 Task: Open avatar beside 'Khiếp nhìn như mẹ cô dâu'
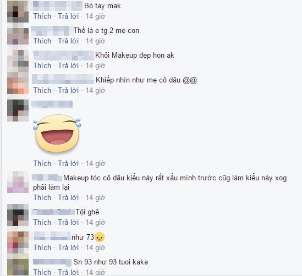18,84
